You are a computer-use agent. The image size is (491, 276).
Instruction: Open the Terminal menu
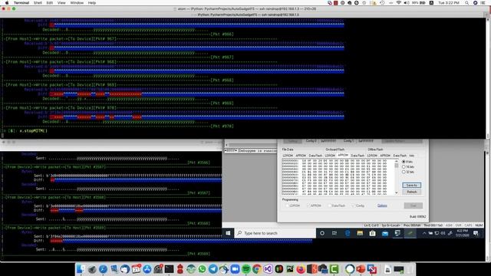(21, 3)
